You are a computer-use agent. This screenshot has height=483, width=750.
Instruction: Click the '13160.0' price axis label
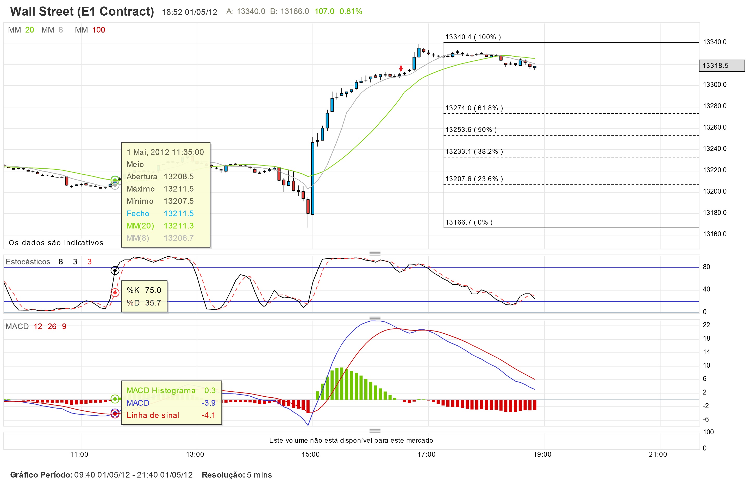[x=715, y=234]
